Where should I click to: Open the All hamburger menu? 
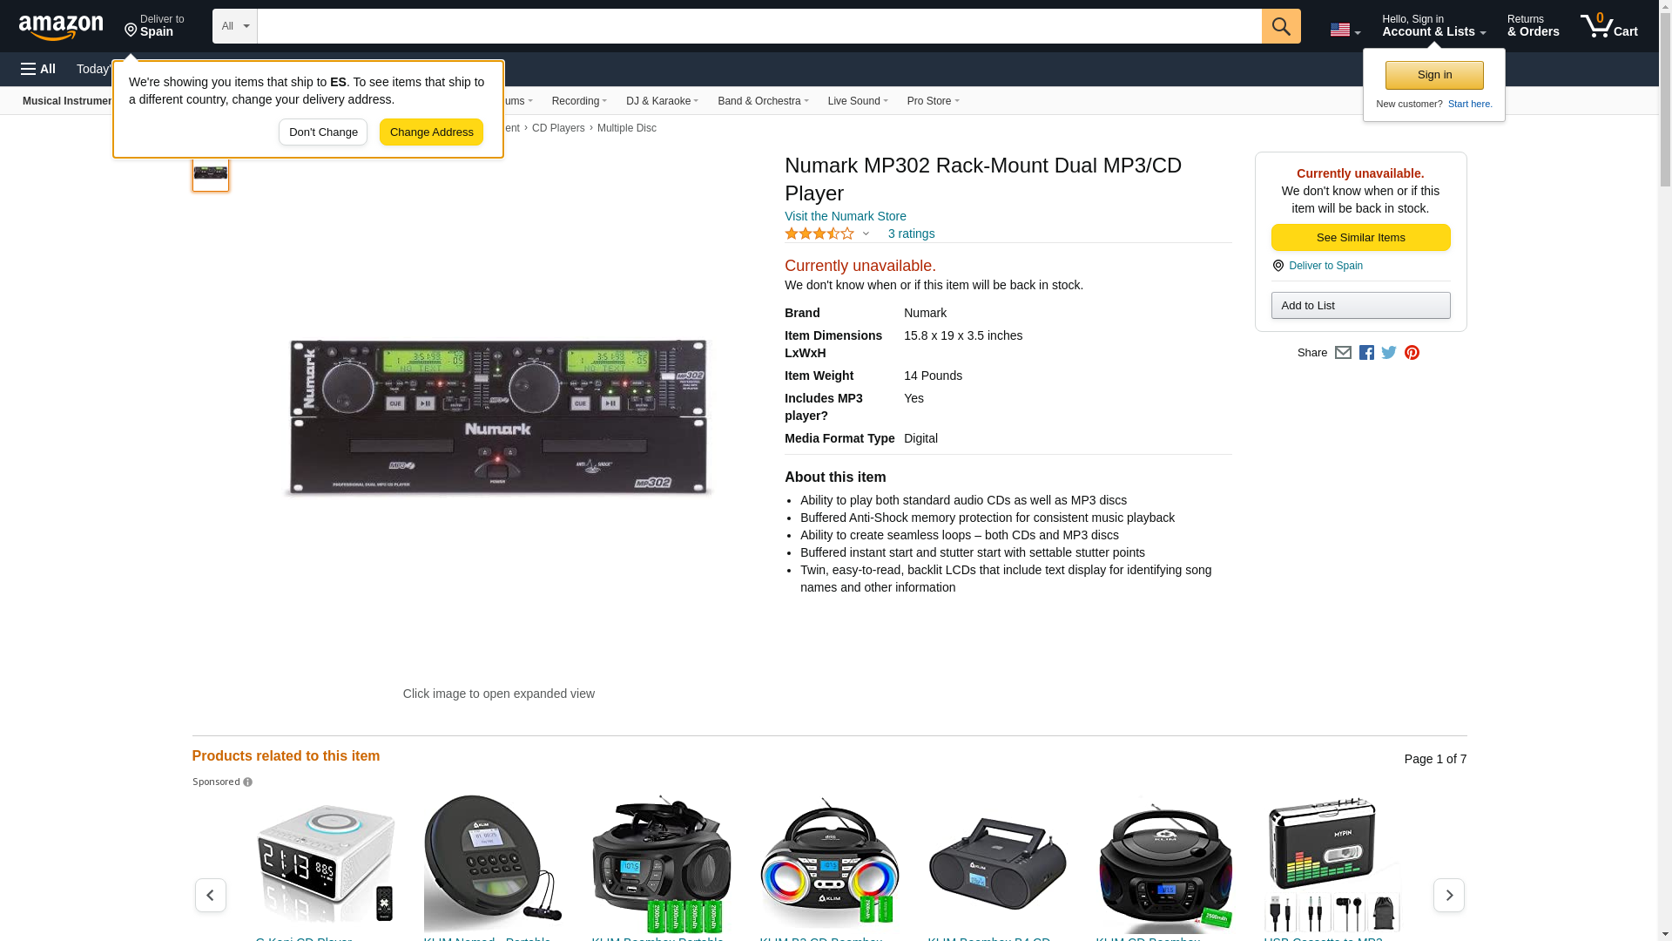click(x=38, y=69)
